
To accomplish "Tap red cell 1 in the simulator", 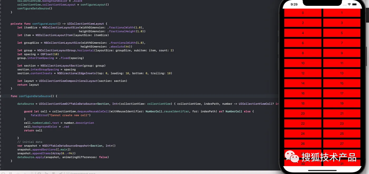I will pyautogui.click(x=342, y=13).
